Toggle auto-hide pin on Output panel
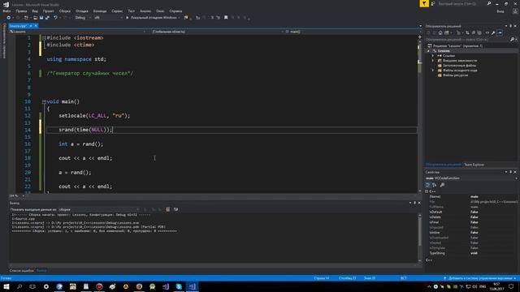Viewport: 520px width, 292px height. (x=414, y=203)
